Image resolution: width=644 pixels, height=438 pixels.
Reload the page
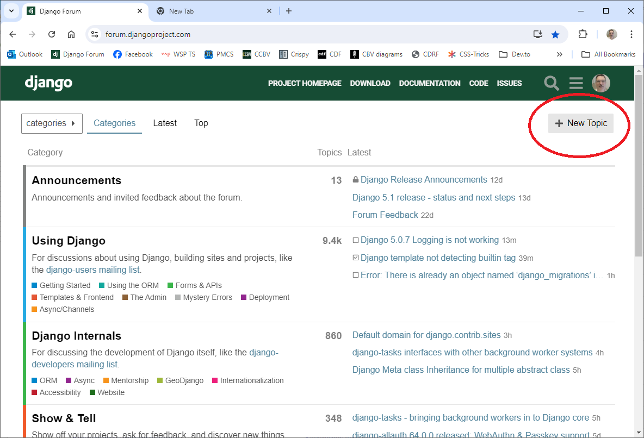pos(51,34)
